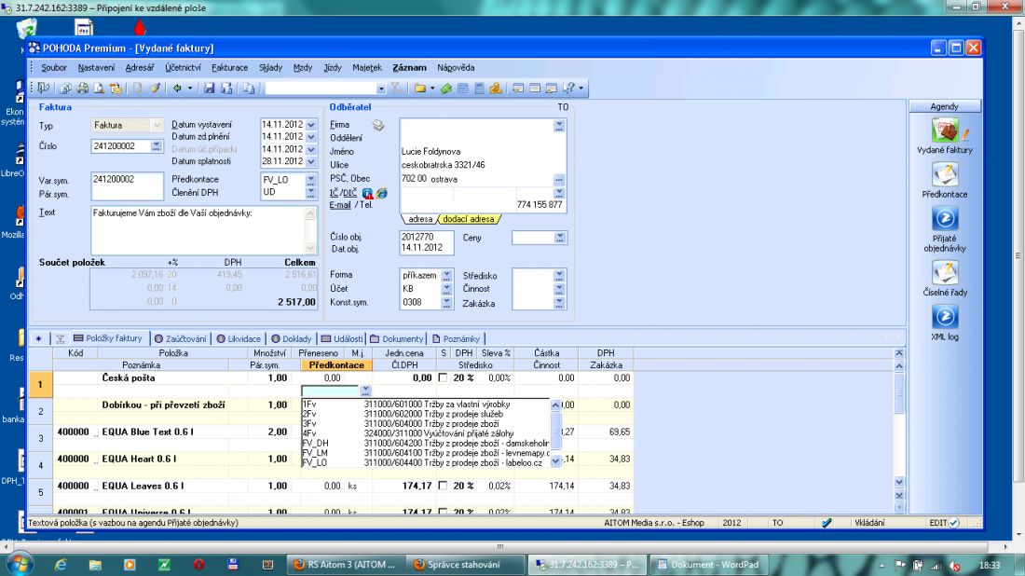Click the Internet Explorer icon beside IČ/DIČ
1025x576 pixels.
click(382, 193)
